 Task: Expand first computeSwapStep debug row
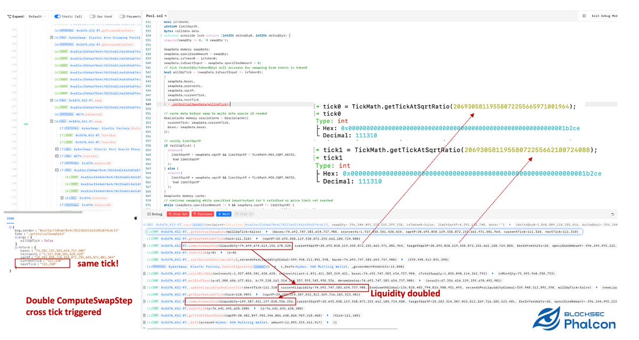[x=144, y=246]
